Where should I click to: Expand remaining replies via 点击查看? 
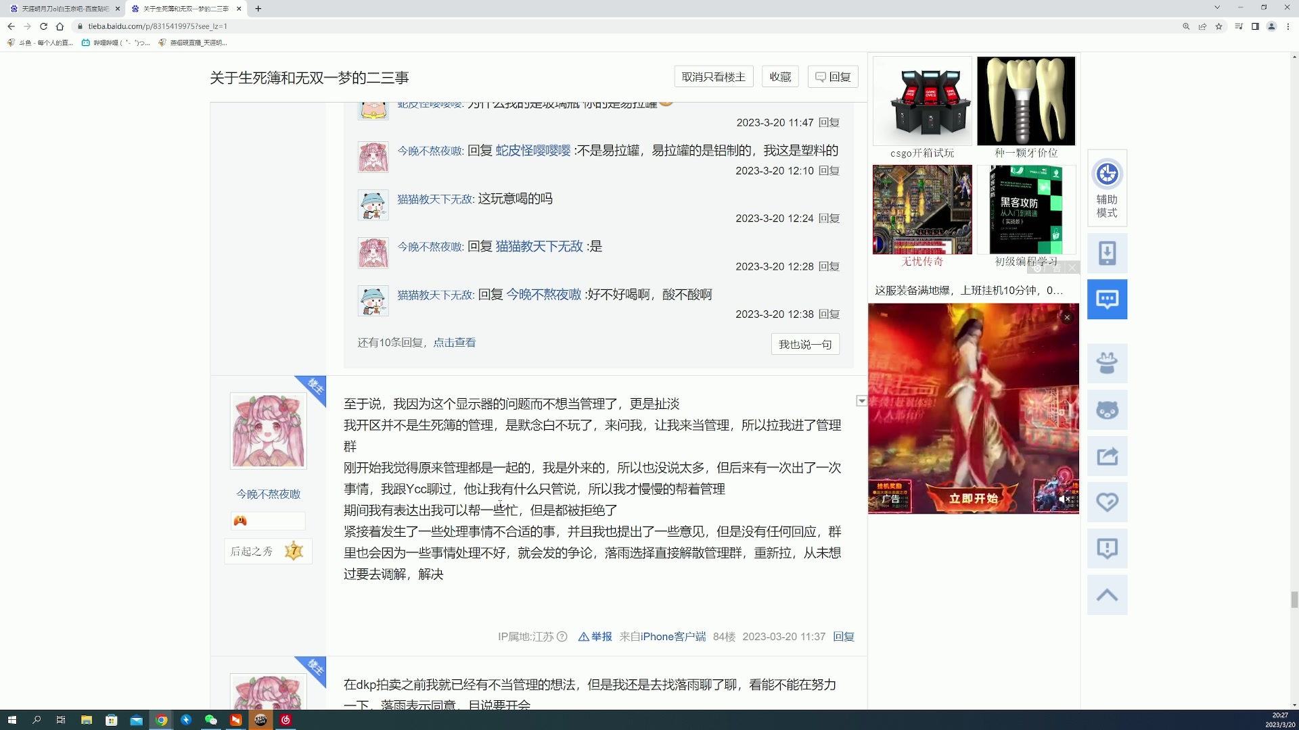point(455,343)
